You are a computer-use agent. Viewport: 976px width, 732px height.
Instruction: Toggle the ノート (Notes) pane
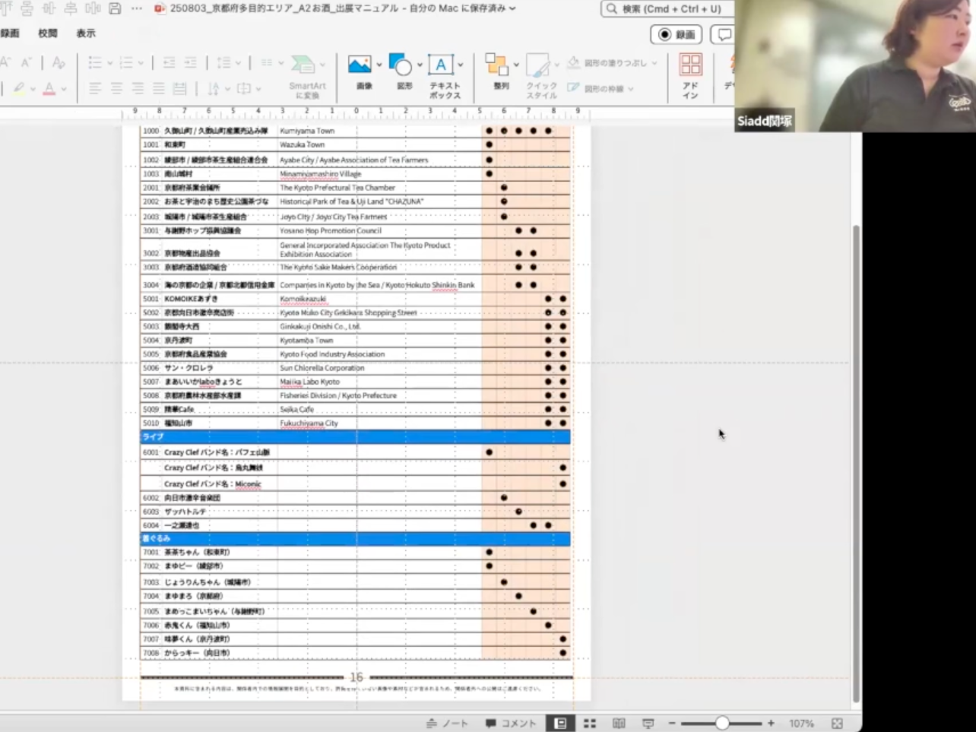[447, 723]
